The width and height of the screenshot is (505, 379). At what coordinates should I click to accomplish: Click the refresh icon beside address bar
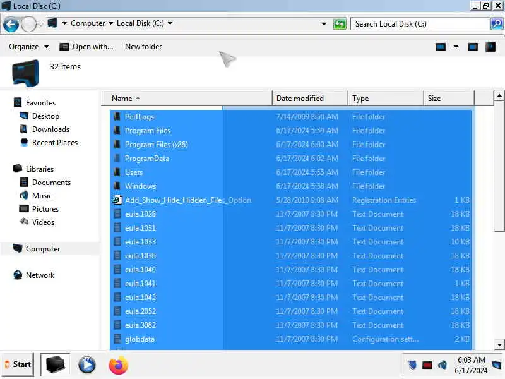(340, 24)
